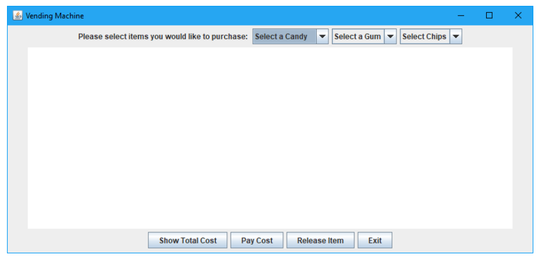Click the Java icon in title bar
The height and width of the screenshot is (258, 545).
(x=17, y=16)
